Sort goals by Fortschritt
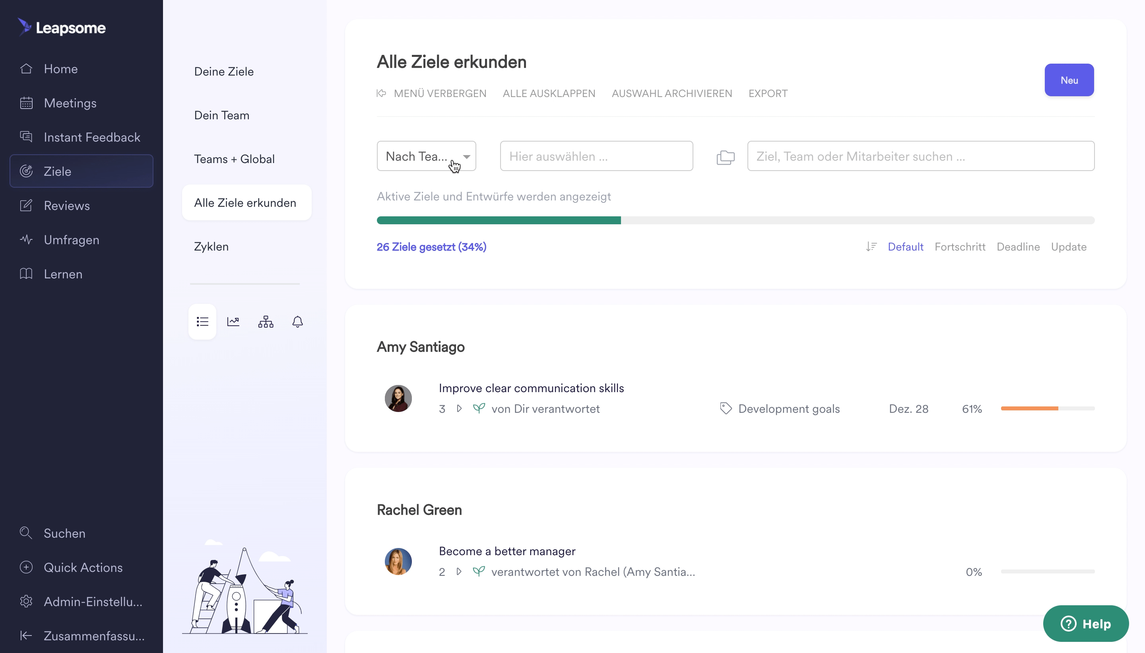Image resolution: width=1145 pixels, height=653 pixels. (959, 247)
